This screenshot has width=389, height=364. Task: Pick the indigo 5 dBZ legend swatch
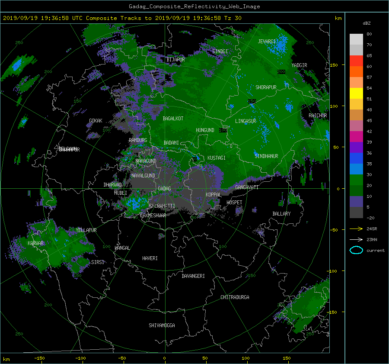(x=356, y=202)
